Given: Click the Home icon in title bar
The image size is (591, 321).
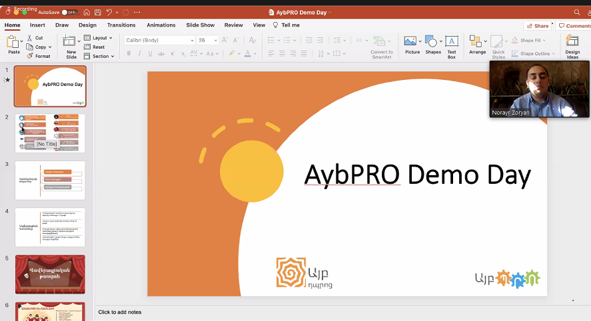Looking at the screenshot, I should [87, 13].
